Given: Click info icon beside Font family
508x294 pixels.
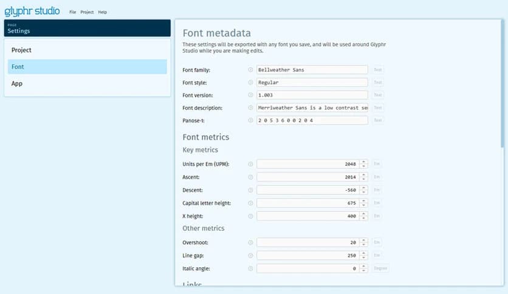Looking at the screenshot, I should 250,70.
